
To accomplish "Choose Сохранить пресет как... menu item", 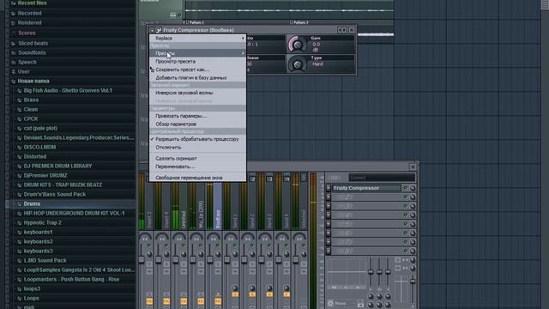I will tap(197, 70).
